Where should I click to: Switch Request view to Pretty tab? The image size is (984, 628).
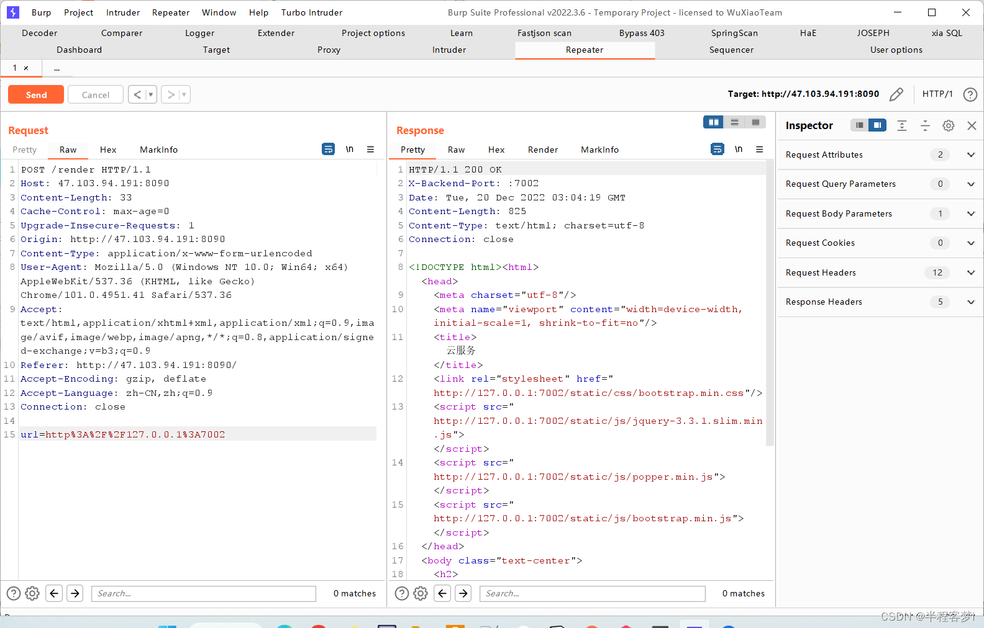click(x=25, y=150)
